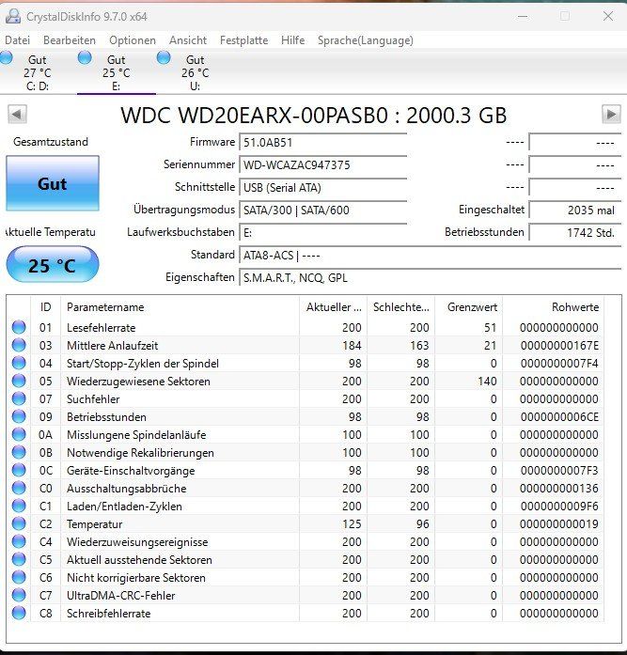This screenshot has height=655, width=627.
Task: Click status orb for Mittlere Anlaufzeit row
Action: click(19, 345)
